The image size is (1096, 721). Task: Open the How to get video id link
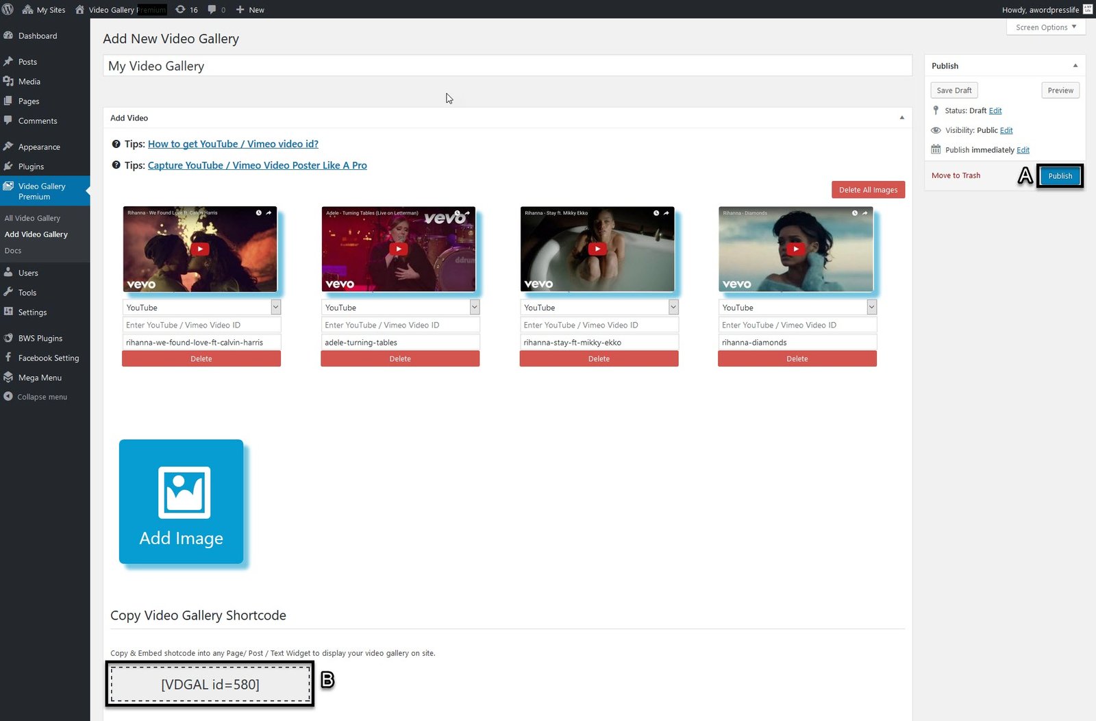point(233,144)
